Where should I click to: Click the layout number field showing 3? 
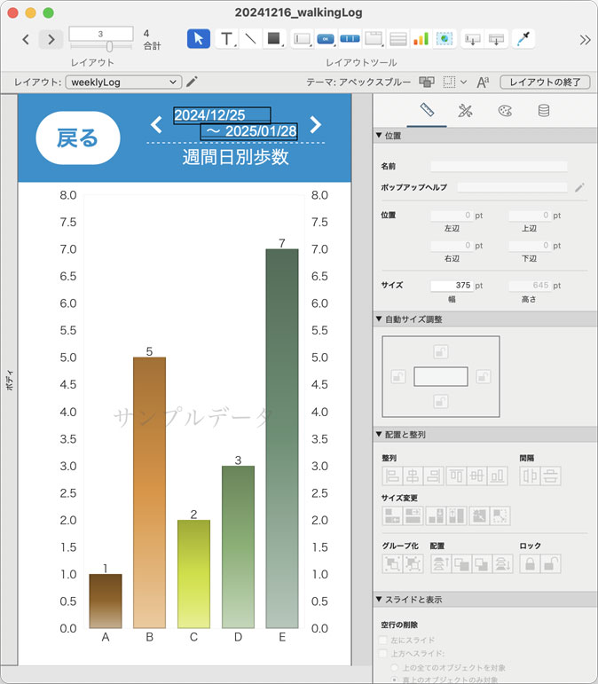click(x=101, y=34)
